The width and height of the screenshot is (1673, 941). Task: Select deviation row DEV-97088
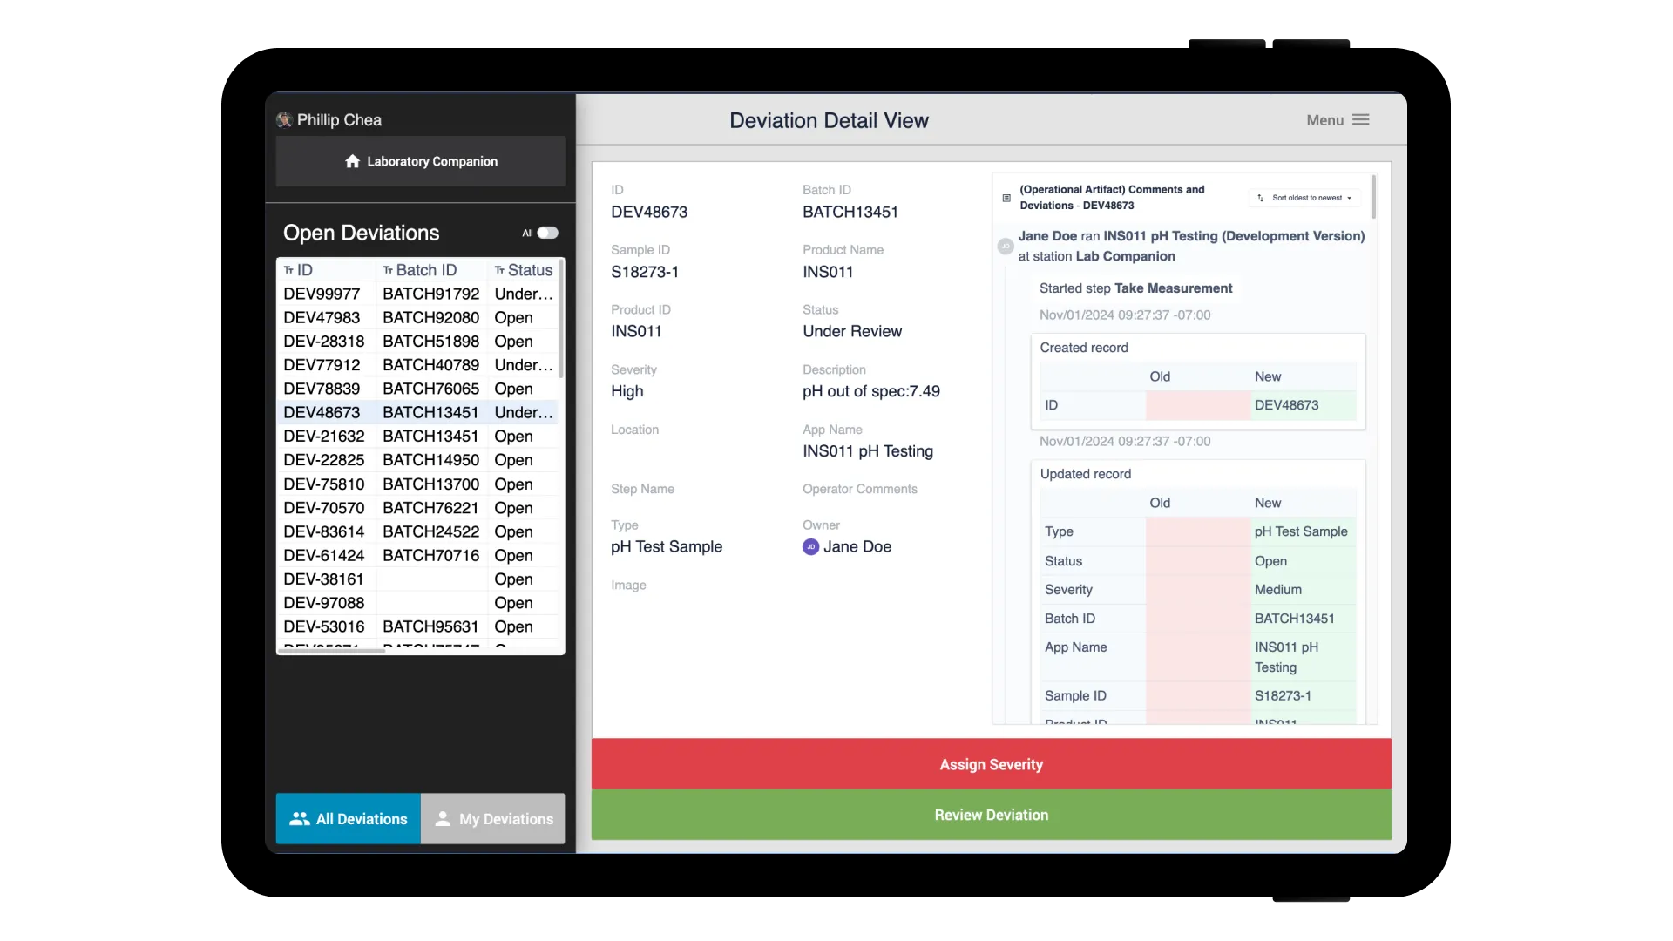417,602
